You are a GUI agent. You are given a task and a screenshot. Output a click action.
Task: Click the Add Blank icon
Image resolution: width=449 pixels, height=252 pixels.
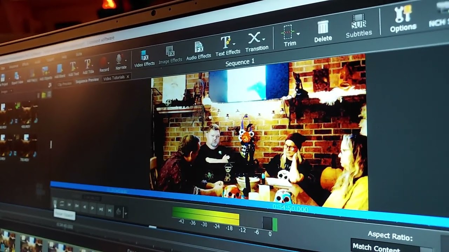coord(59,68)
